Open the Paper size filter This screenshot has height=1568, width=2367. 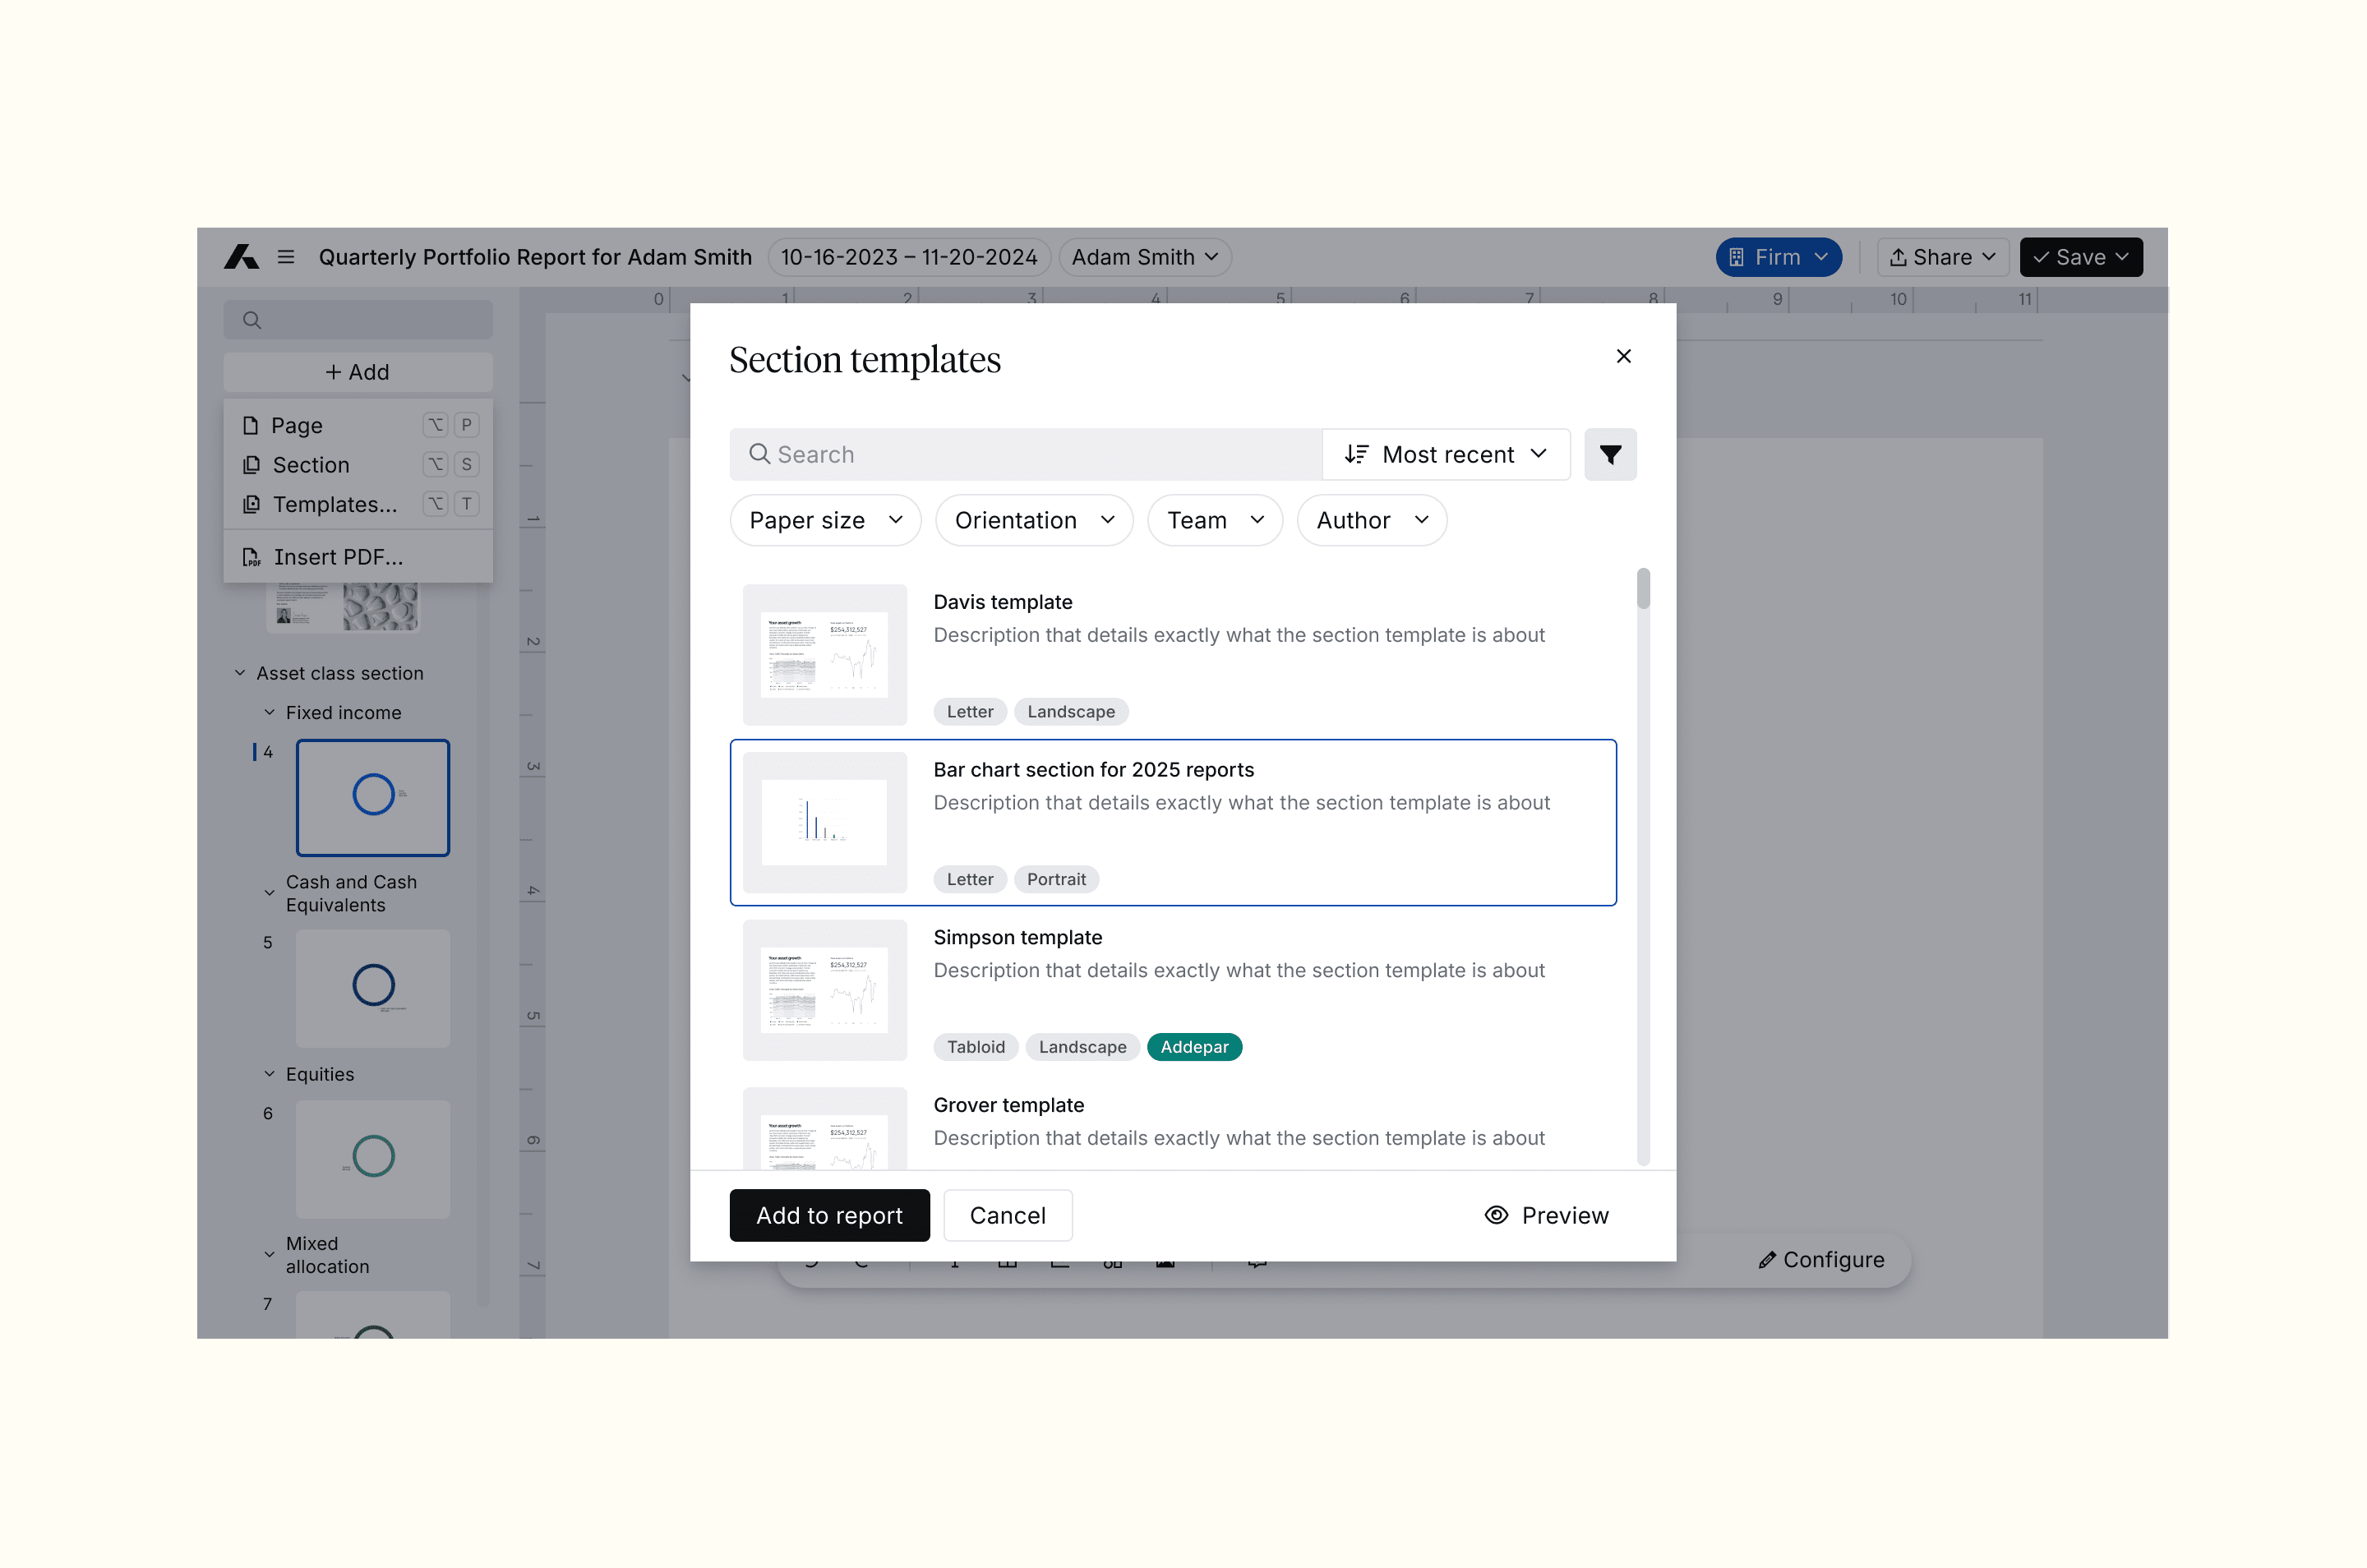pyautogui.click(x=825, y=520)
